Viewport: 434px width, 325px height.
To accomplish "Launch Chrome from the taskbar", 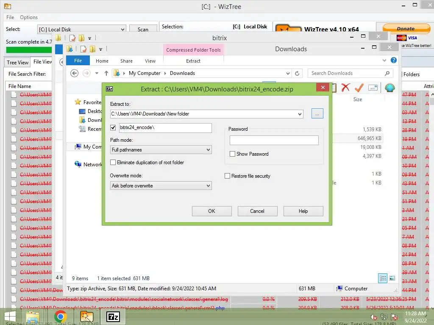I will pyautogui.click(x=60, y=317).
